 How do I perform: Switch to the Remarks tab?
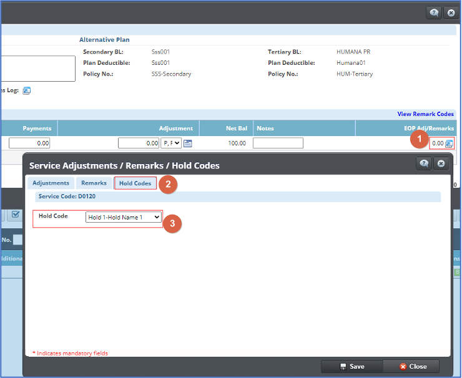click(x=94, y=183)
